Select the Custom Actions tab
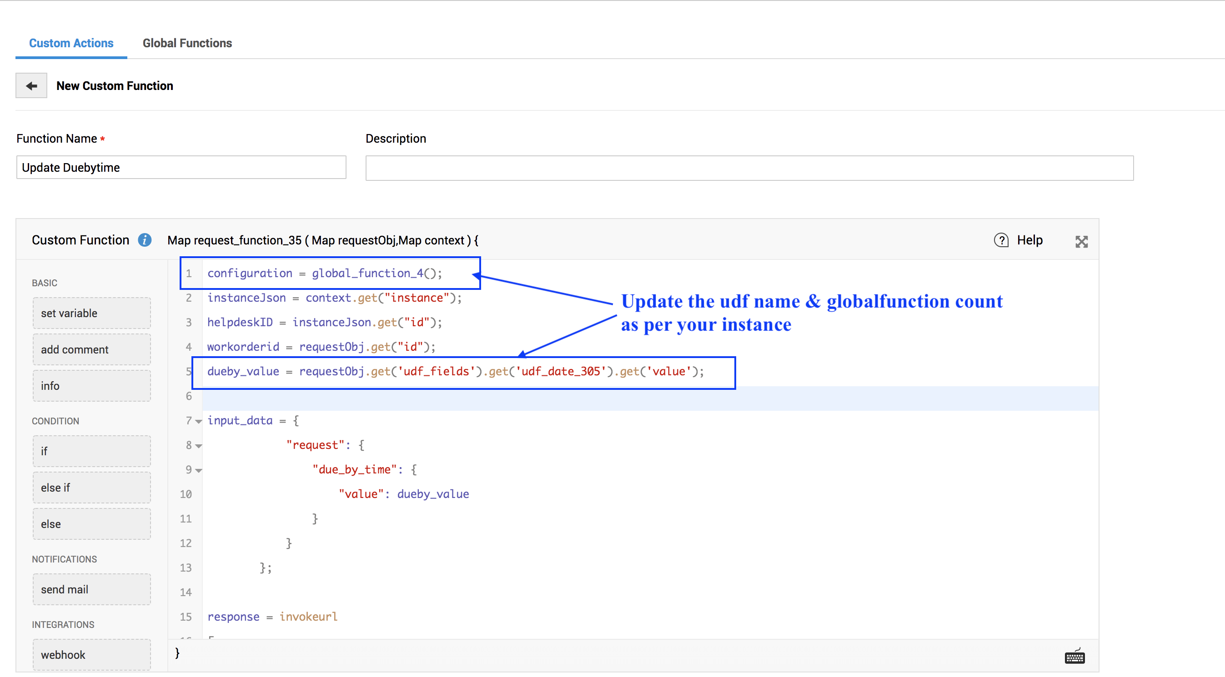Screen dimensions: 1225x677 [71, 43]
